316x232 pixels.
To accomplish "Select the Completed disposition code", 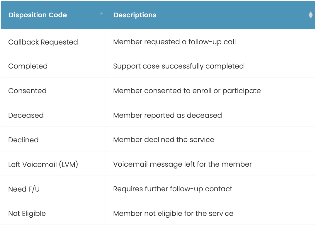I will (28, 66).
